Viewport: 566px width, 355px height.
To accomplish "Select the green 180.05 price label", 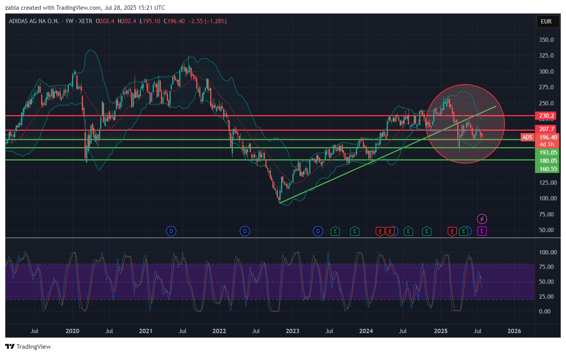I will click(x=548, y=161).
